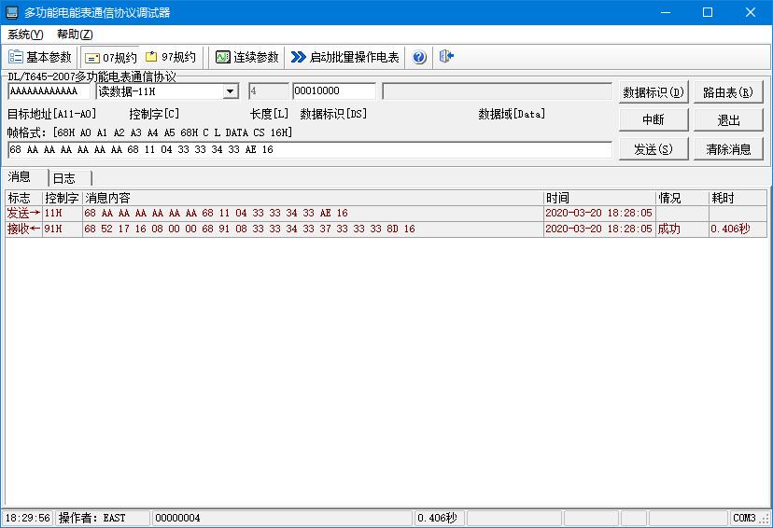Start 启动批量操作电表 batch operation
Screen dimensions: 773x528
click(345, 57)
